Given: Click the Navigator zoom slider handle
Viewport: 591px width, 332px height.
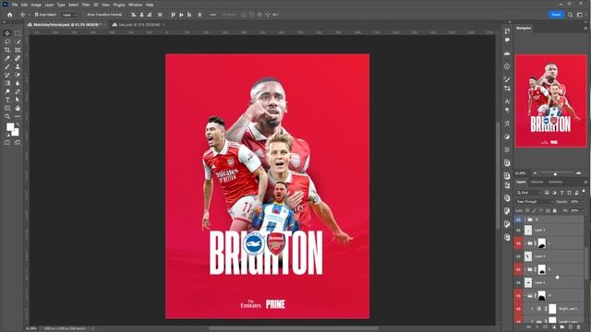Looking at the screenshot, I should [555, 173].
